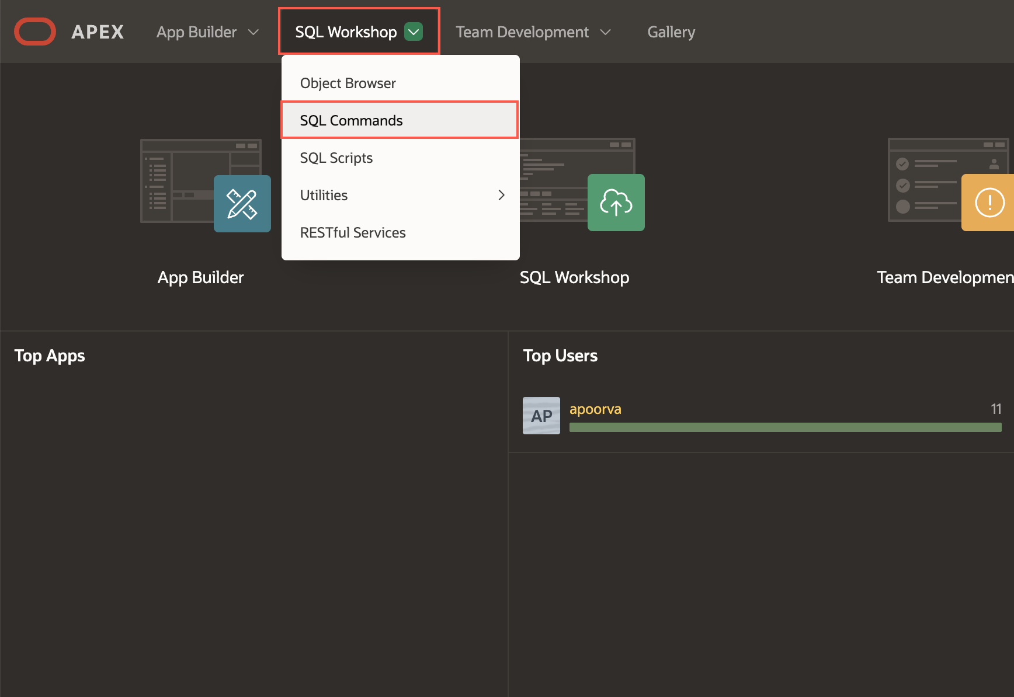Select RESTful Services menu item

click(x=400, y=232)
